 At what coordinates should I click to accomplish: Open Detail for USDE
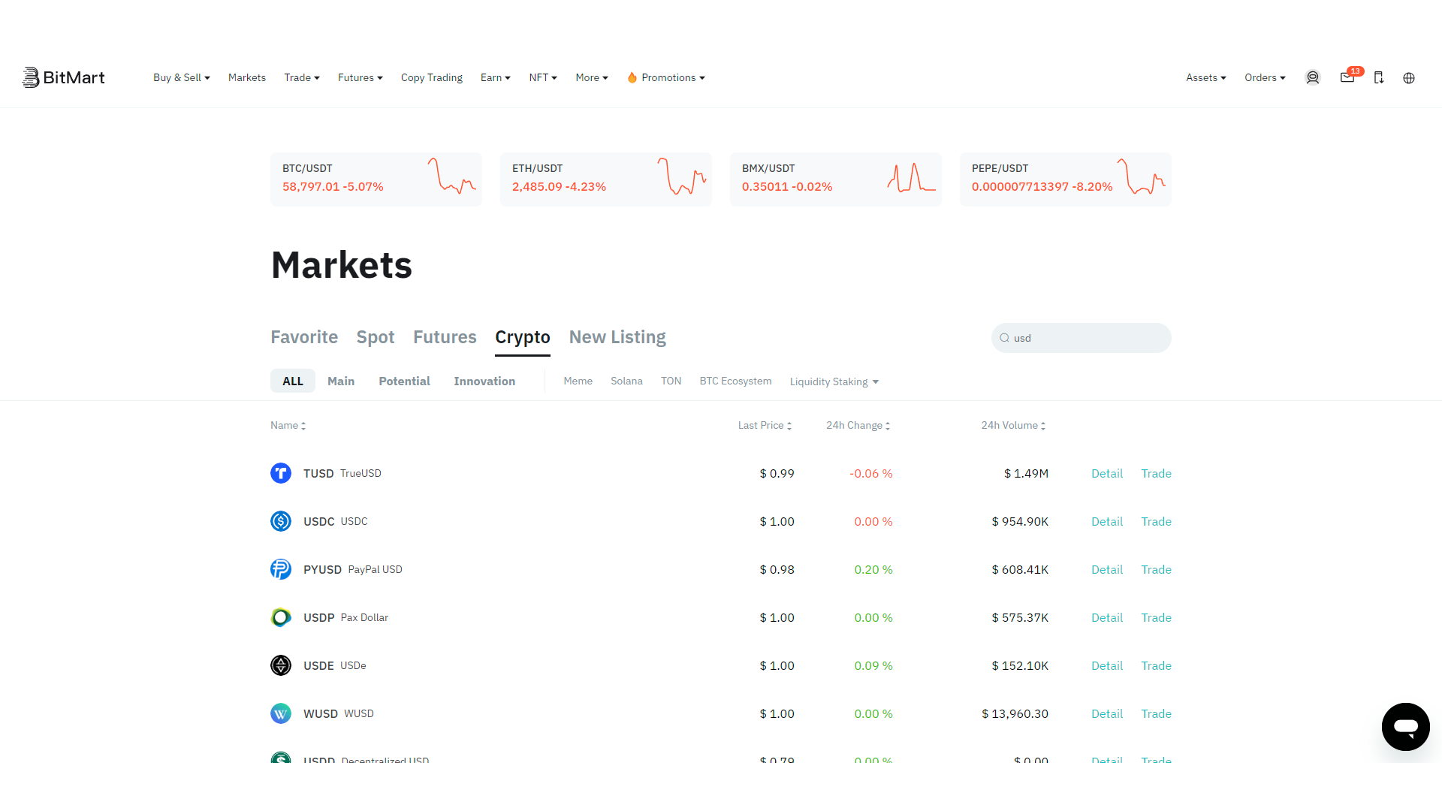pyautogui.click(x=1107, y=665)
